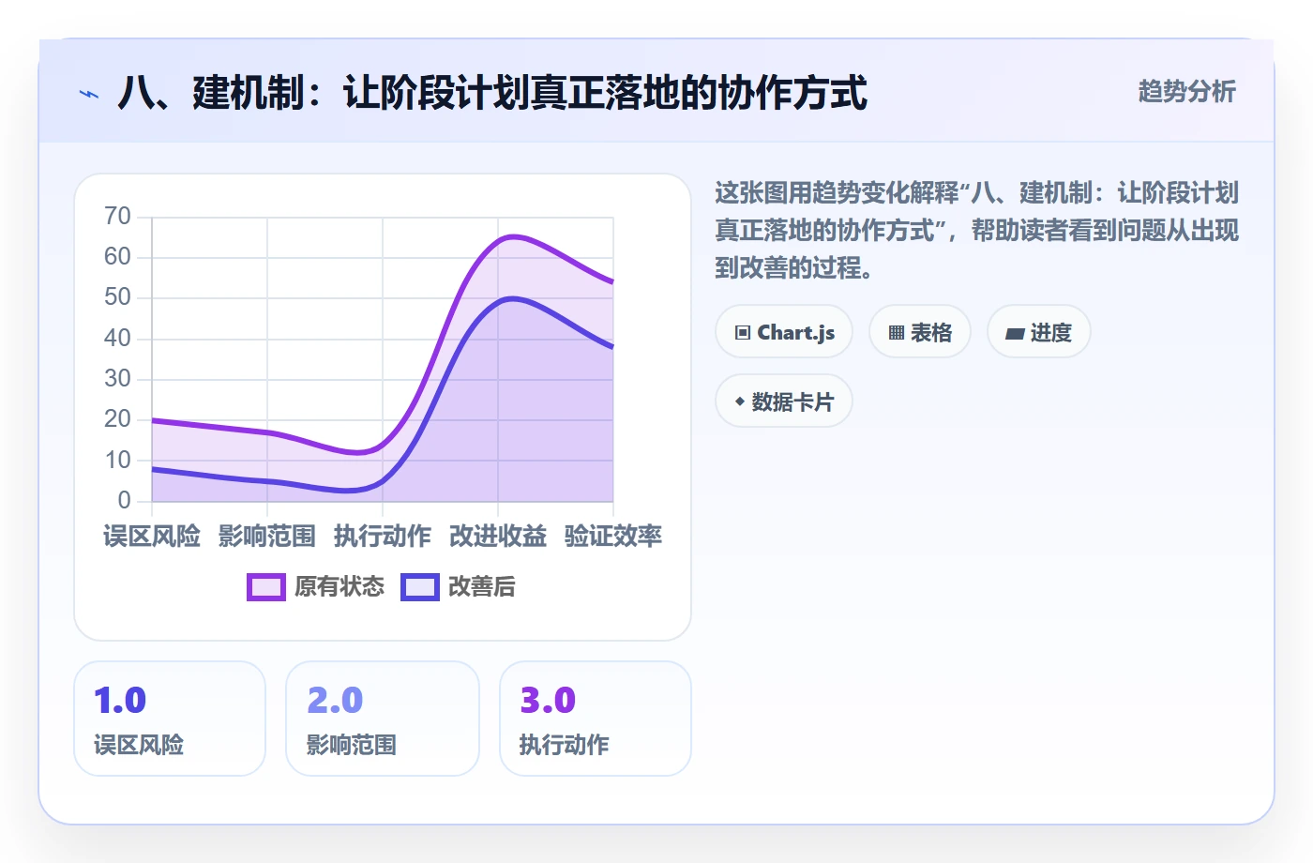Click the 影响范围 x-axis label
Screen dimensions: 1313x863
(x=267, y=536)
